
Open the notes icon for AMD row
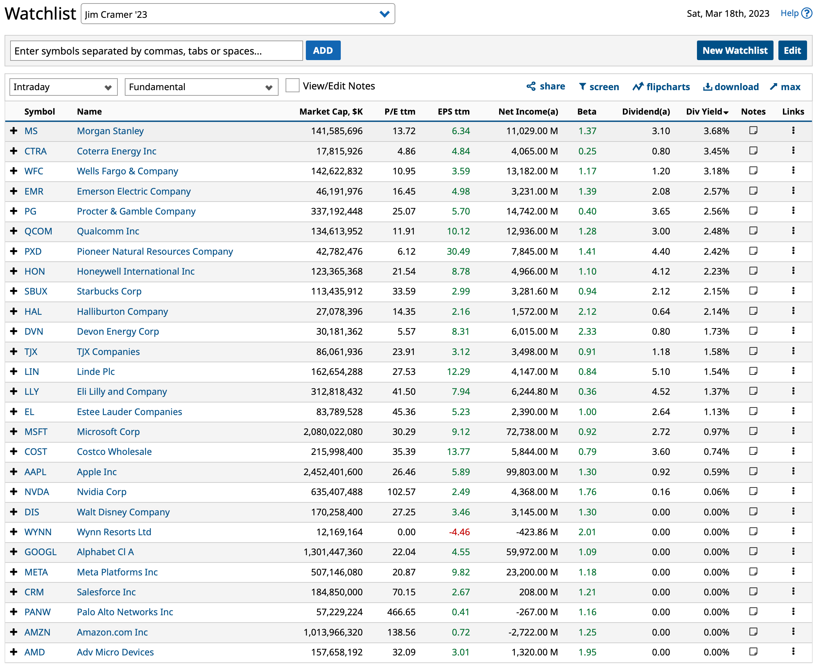(x=753, y=652)
